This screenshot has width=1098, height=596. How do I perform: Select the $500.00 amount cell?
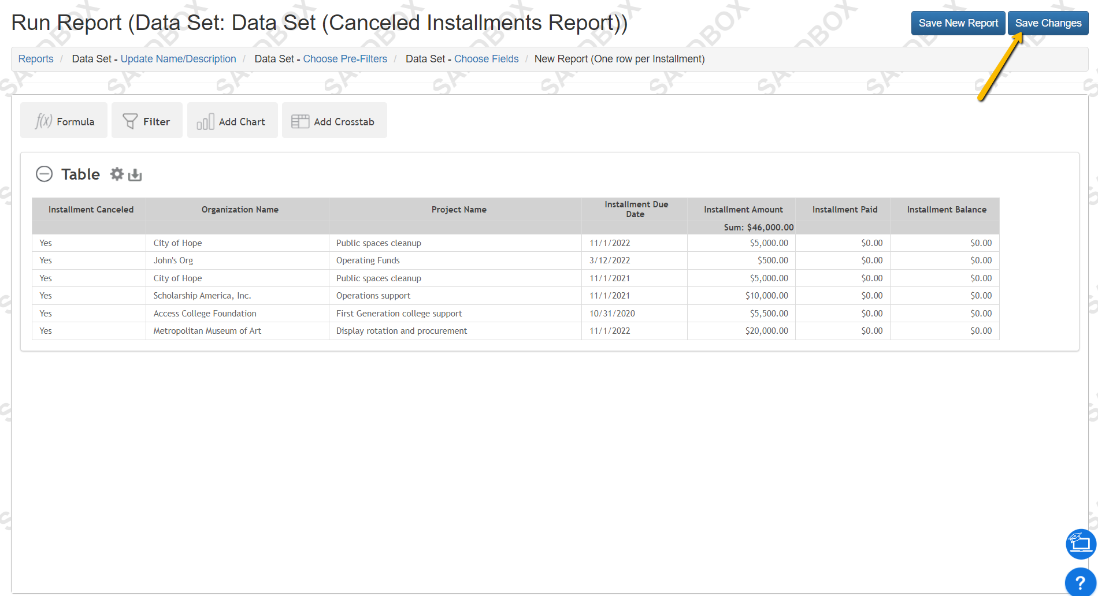pos(741,260)
